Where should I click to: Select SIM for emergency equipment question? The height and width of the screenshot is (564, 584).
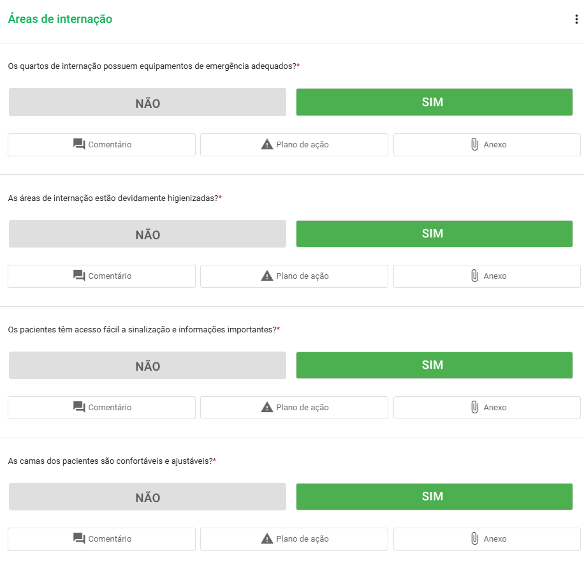(434, 101)
